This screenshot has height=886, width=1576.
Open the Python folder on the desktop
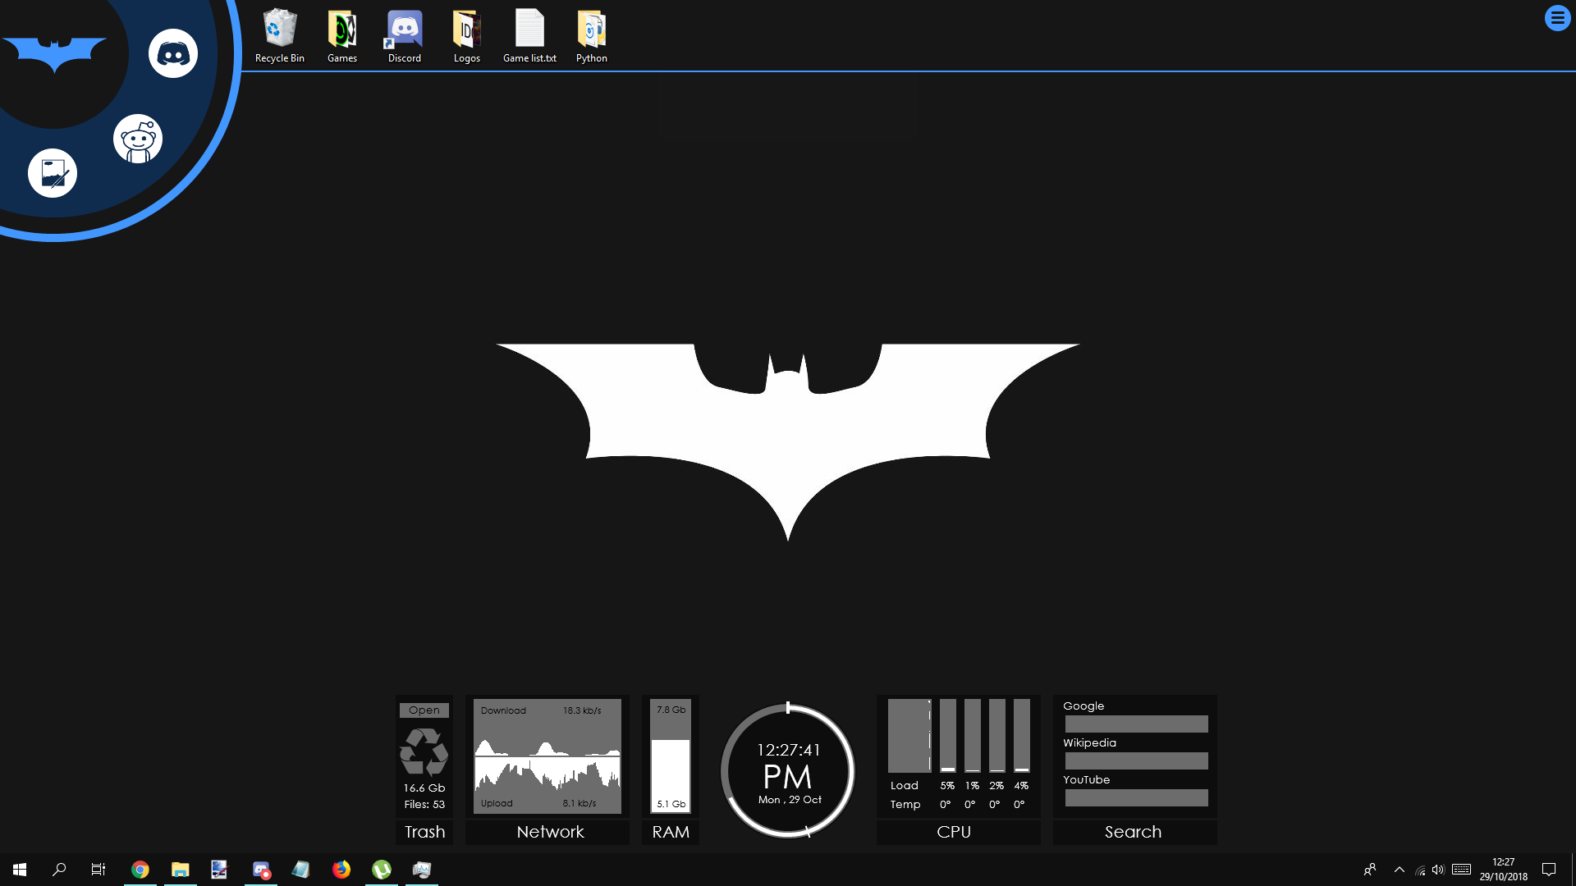[x=592, y=29]
